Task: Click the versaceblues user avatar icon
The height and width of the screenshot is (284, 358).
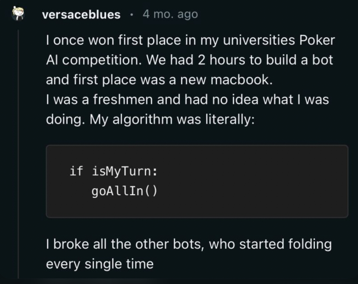Action: [19, 15]
